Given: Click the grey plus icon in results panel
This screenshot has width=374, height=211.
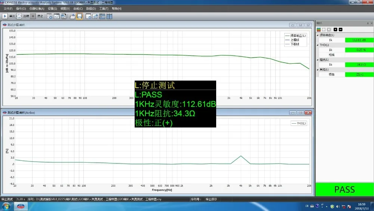Looking at the screenshot, I should point(324,29).
